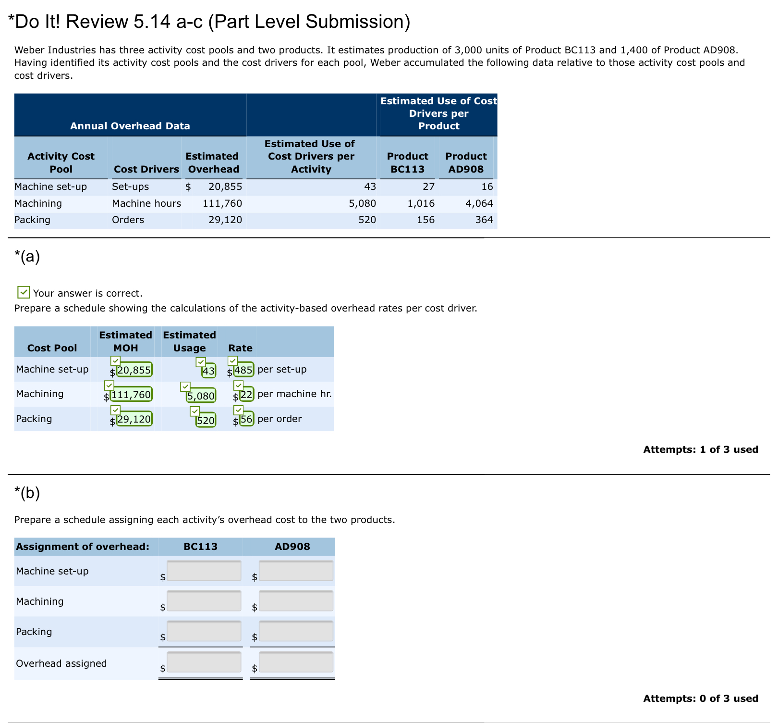Click the 'Annual Overhead Data' table header
Viewport: 778px width, 723px height.
pyautogui.click(x=130, y=126)
